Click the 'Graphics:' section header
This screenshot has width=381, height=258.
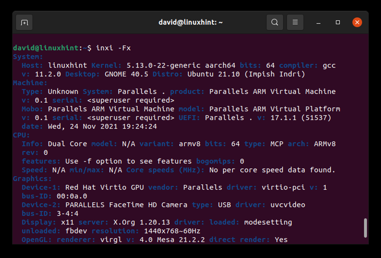32,178
